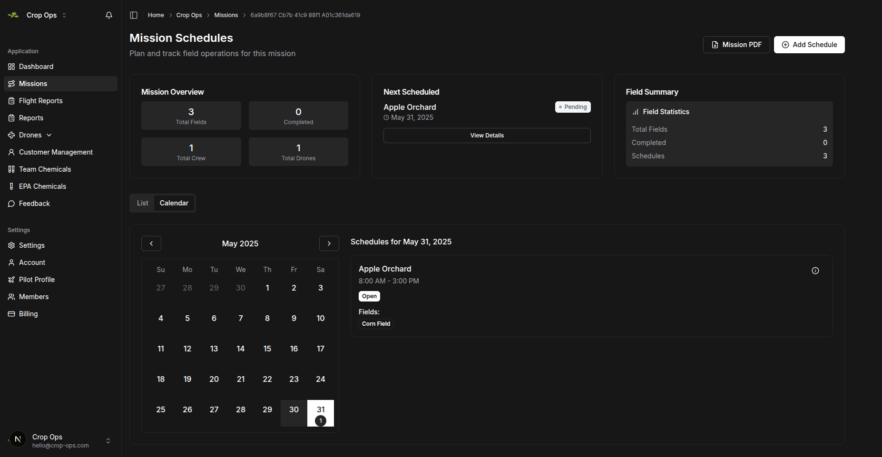The height and width of the screenshot is (457, 882).
Task: Click the May 2025 month label
Action: 240,243
